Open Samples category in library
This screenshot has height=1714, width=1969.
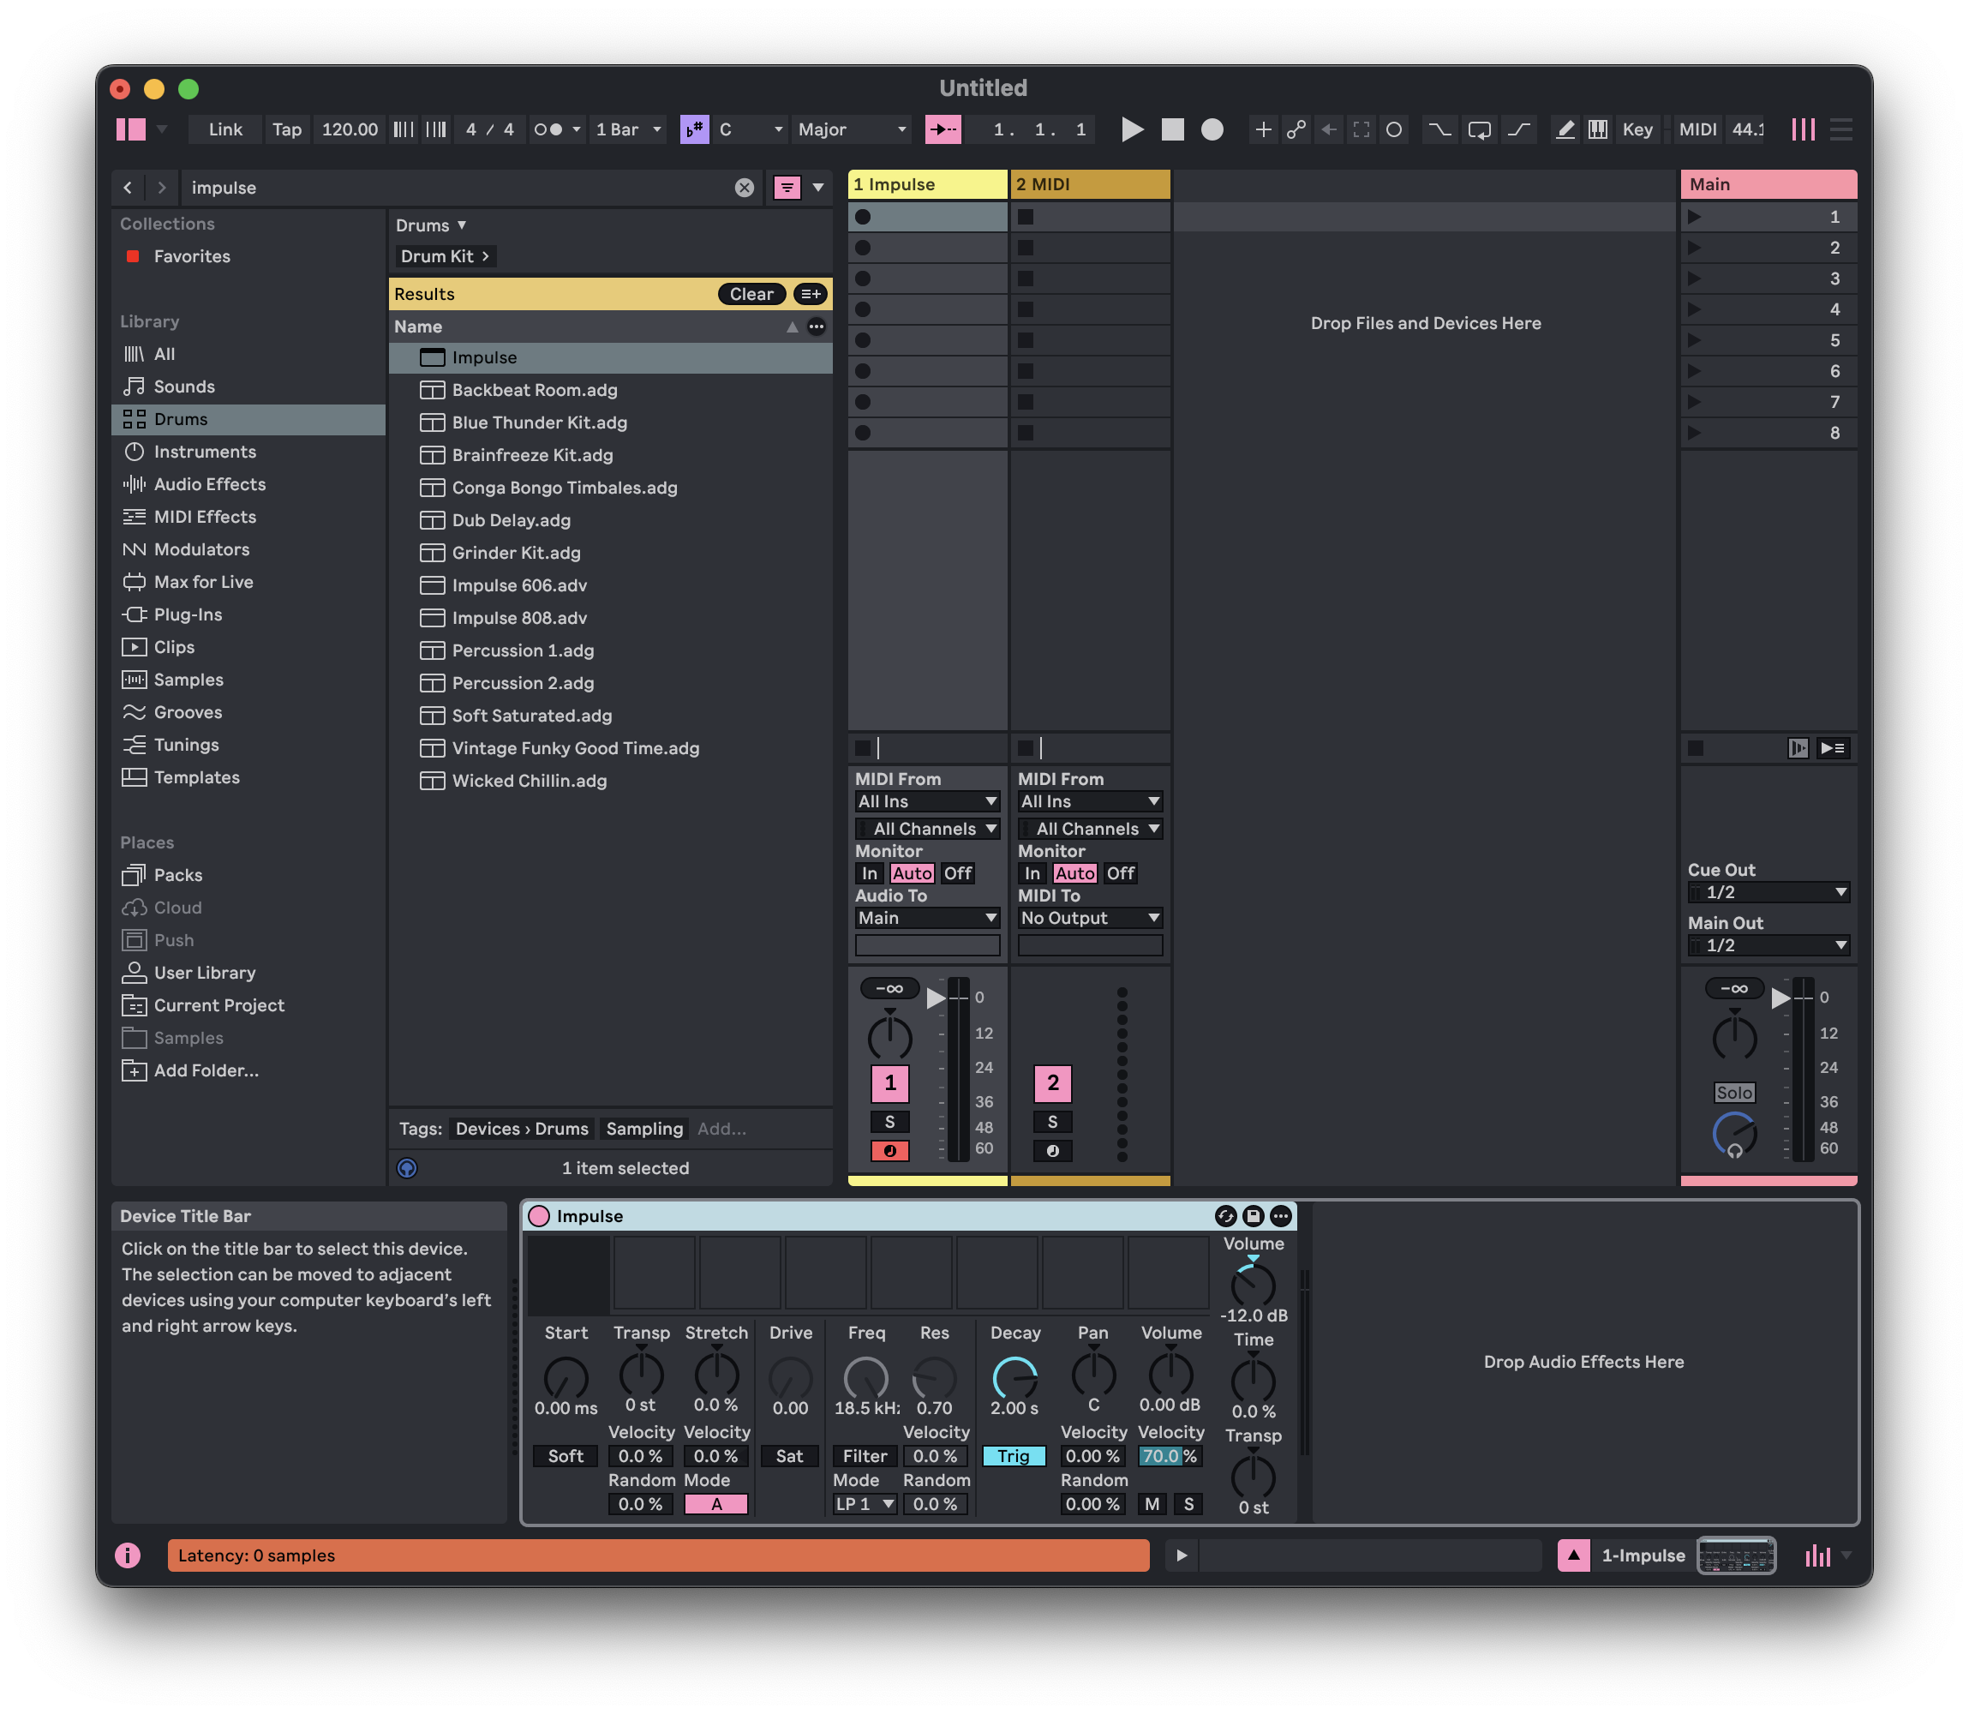pos(189,680)
